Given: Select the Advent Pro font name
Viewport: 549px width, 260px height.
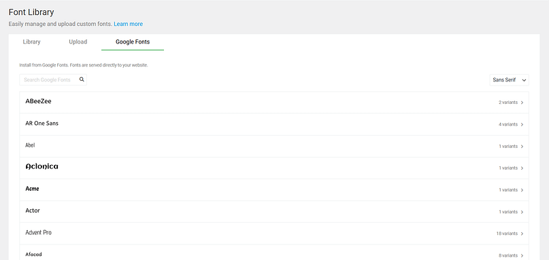Looking at the screenshot, I should click(39, 232).
